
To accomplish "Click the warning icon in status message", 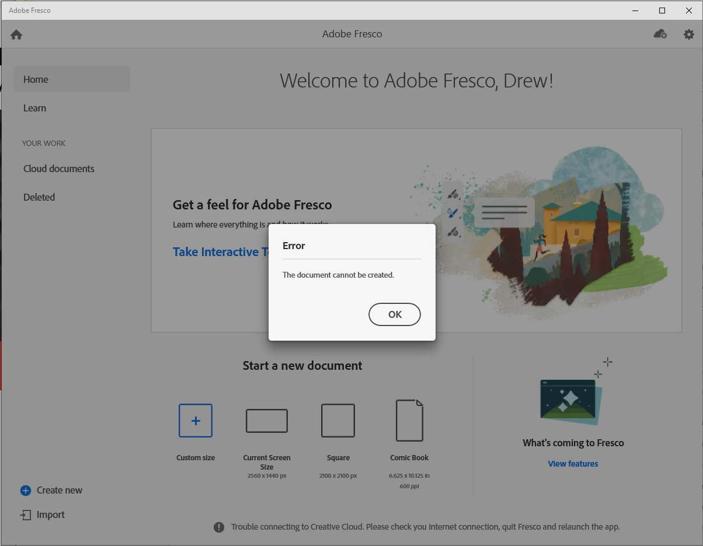I will coord(219,527).
